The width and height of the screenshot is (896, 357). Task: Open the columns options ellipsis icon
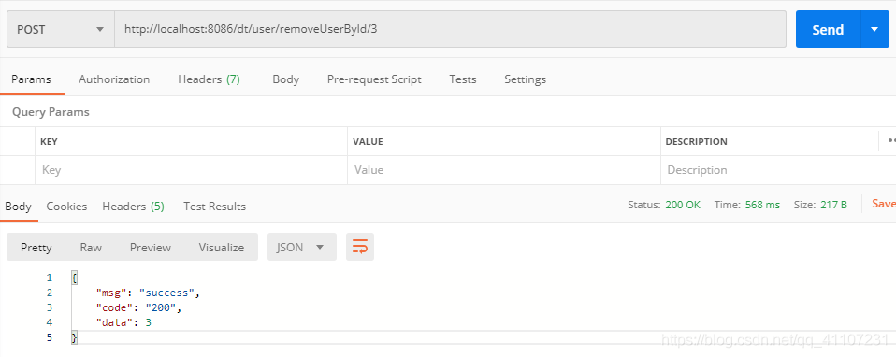click(x=890, y=140)
